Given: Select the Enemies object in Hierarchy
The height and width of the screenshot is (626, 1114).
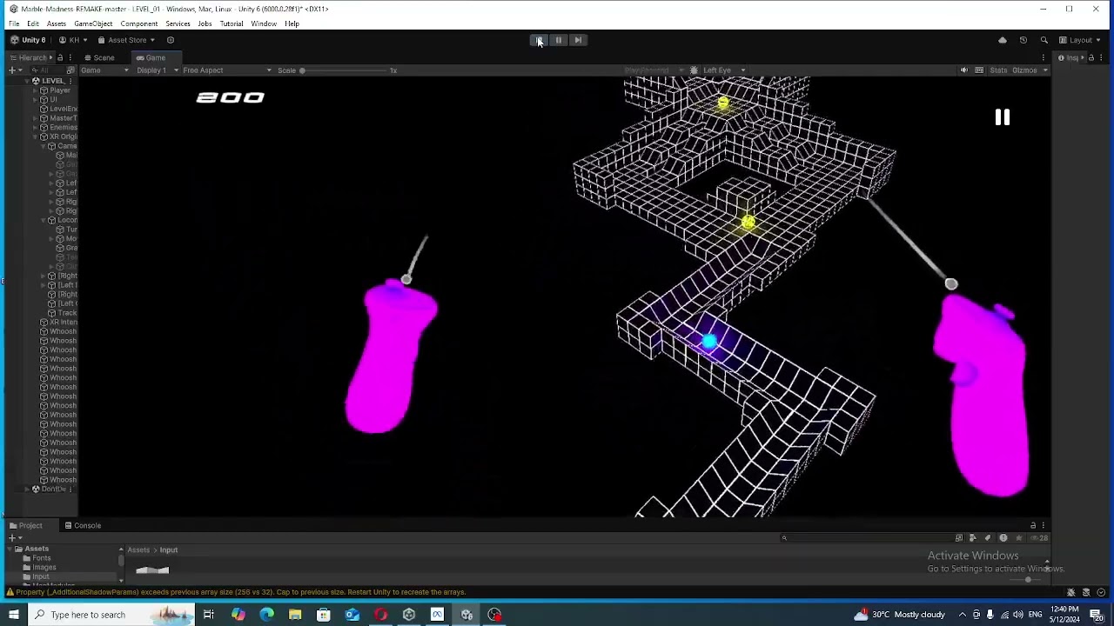Looking at the screenshot, I should coord(57,128).
